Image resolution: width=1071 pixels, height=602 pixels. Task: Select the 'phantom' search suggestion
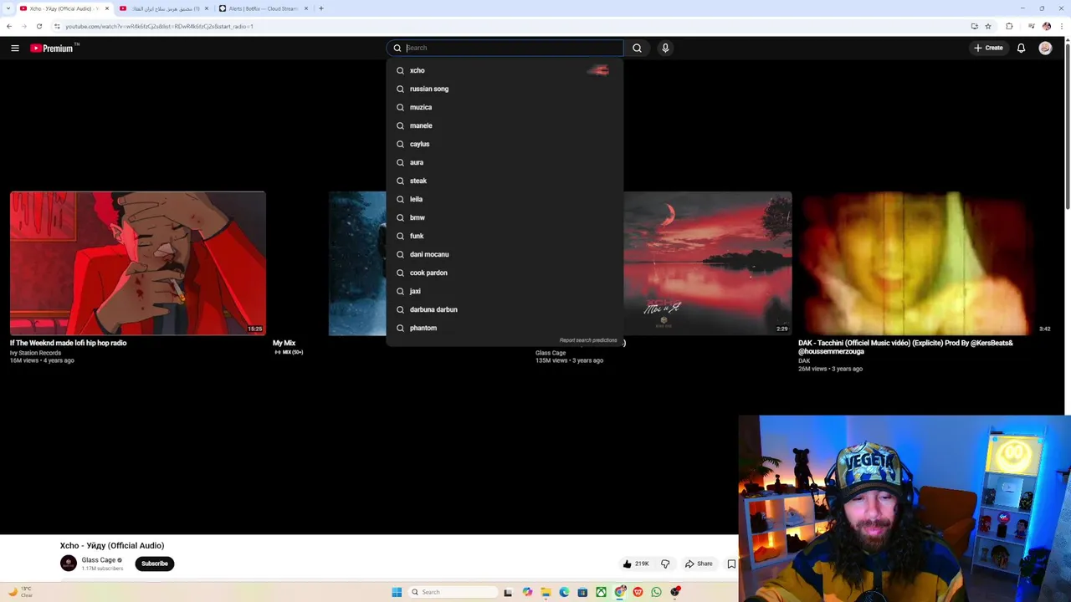tap(505, 328)
